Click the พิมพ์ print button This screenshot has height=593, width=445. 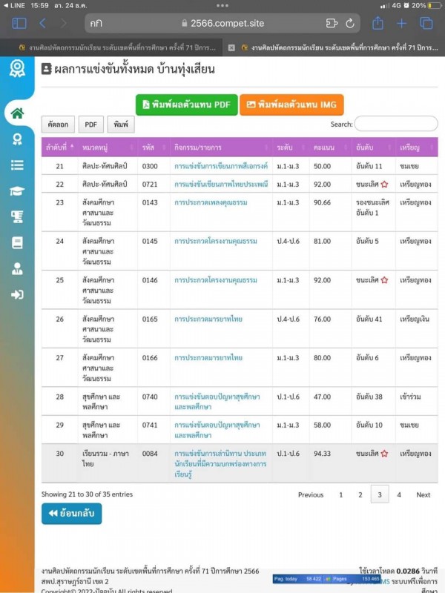pyautogui.click(x=121, y=125)
